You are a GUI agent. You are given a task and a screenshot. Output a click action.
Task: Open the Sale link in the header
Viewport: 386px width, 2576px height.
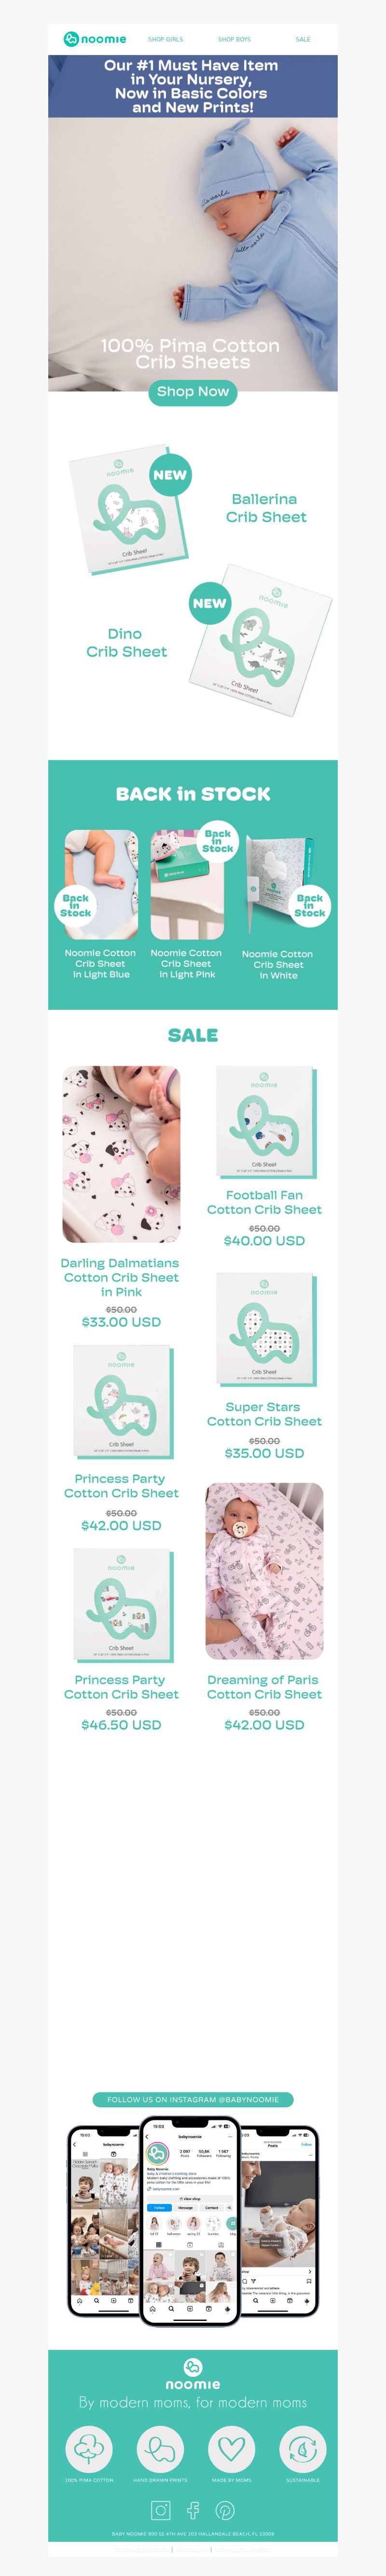(x=303, y=39)
